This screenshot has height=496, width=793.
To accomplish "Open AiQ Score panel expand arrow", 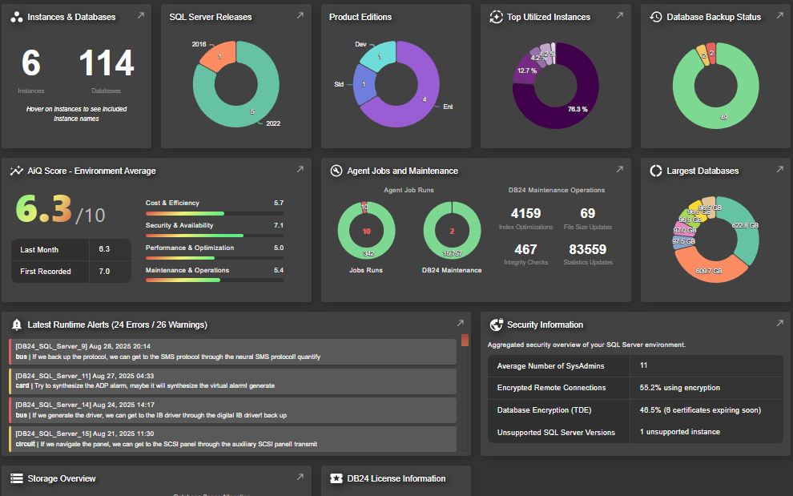I will click(x=300, y=170).
